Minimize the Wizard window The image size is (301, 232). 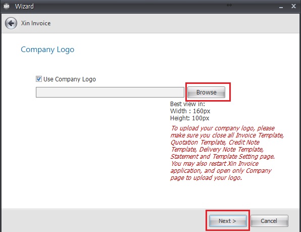[281, 7]
